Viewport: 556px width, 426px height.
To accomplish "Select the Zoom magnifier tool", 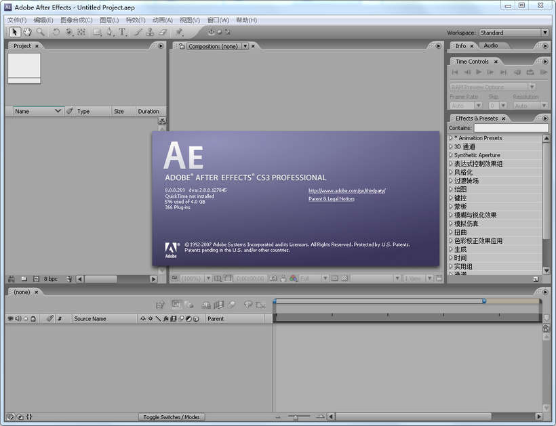I will [x=41, y=33].
